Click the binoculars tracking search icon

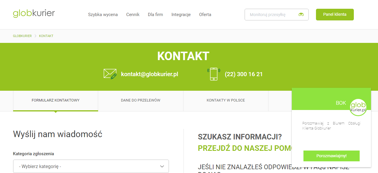pos(301,15)
